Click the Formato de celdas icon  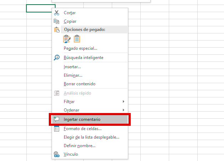point(56,129)
